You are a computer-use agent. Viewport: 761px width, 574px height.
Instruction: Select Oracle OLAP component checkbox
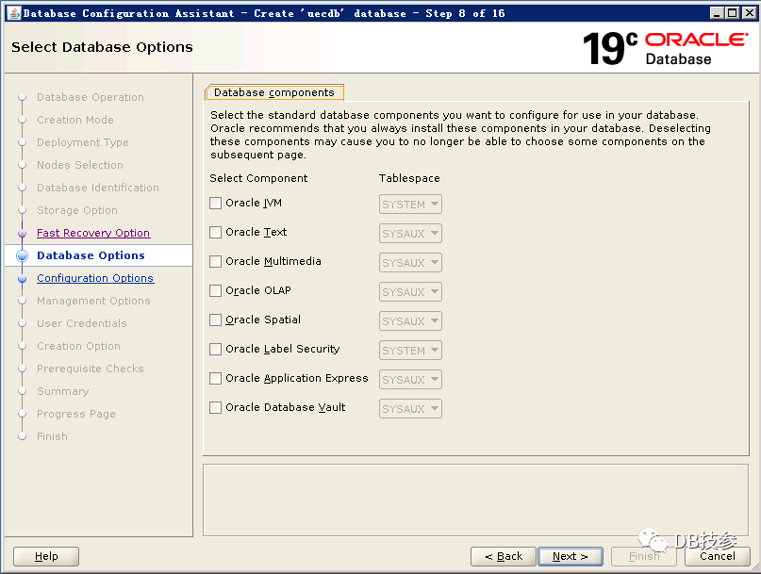click(x=216, y=291)
